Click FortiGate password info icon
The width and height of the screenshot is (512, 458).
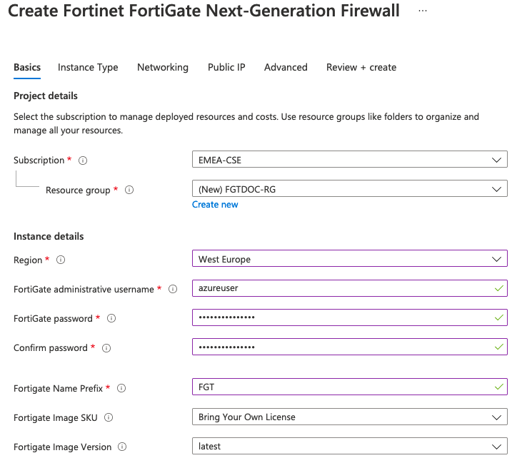click(111, 319)
